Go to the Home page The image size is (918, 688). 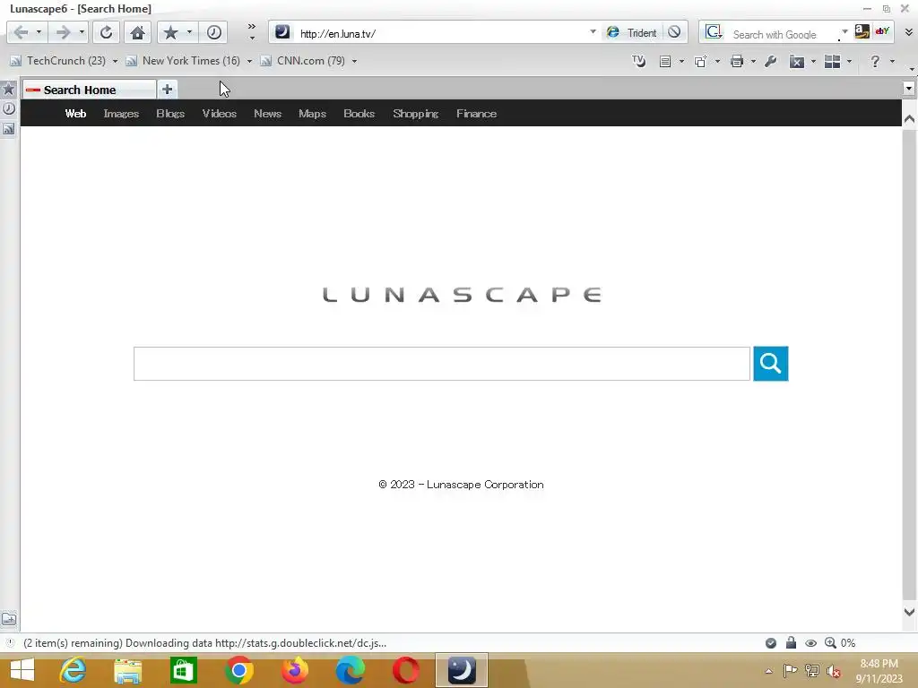click(x=137, y=32)
